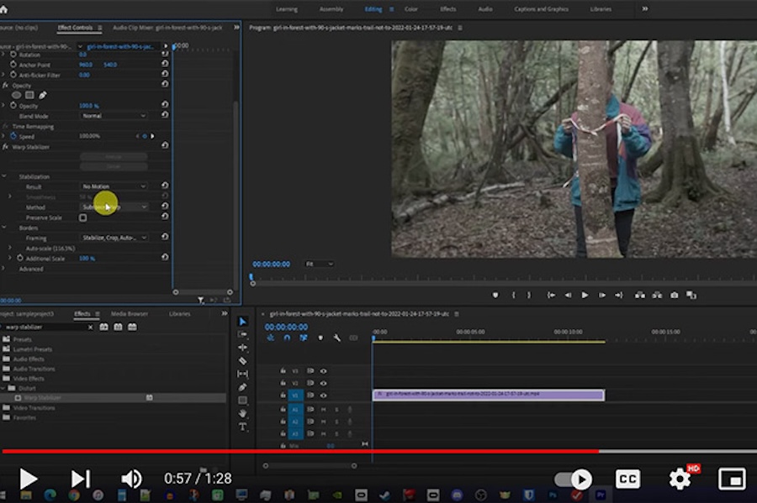The height and width of the screenshot is (503, 757).
Task: Step back one frame
Action: 569,295
